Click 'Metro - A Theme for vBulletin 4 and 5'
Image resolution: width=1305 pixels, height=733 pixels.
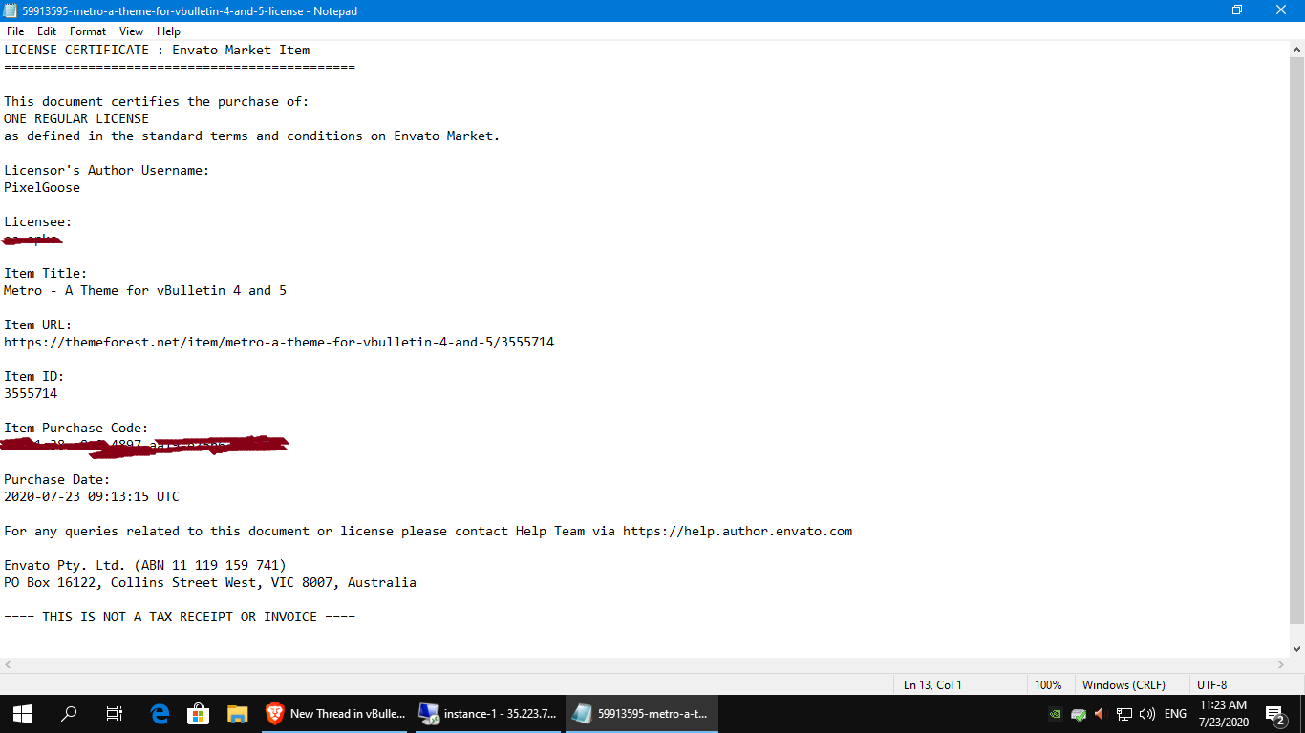pyautogui.click(x=145, y=290)
